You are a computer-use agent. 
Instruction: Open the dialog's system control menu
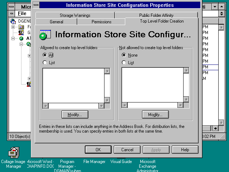pyautogui.click(x=36, y=5)
